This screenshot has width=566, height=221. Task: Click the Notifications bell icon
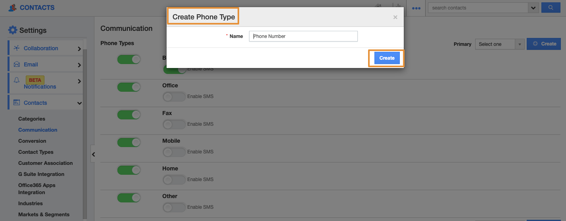[x=17, y=80]
